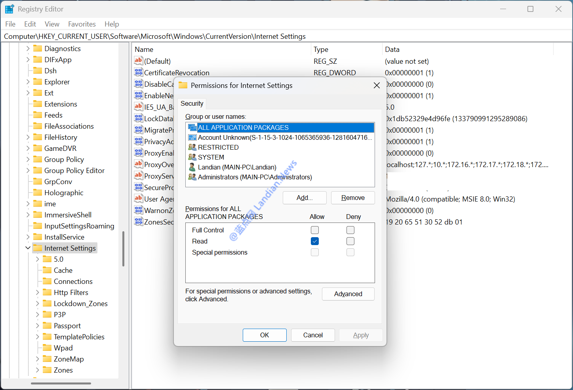The image size is (573, 390).
Task: Open the Edit menu
Action: coord(30,24)
